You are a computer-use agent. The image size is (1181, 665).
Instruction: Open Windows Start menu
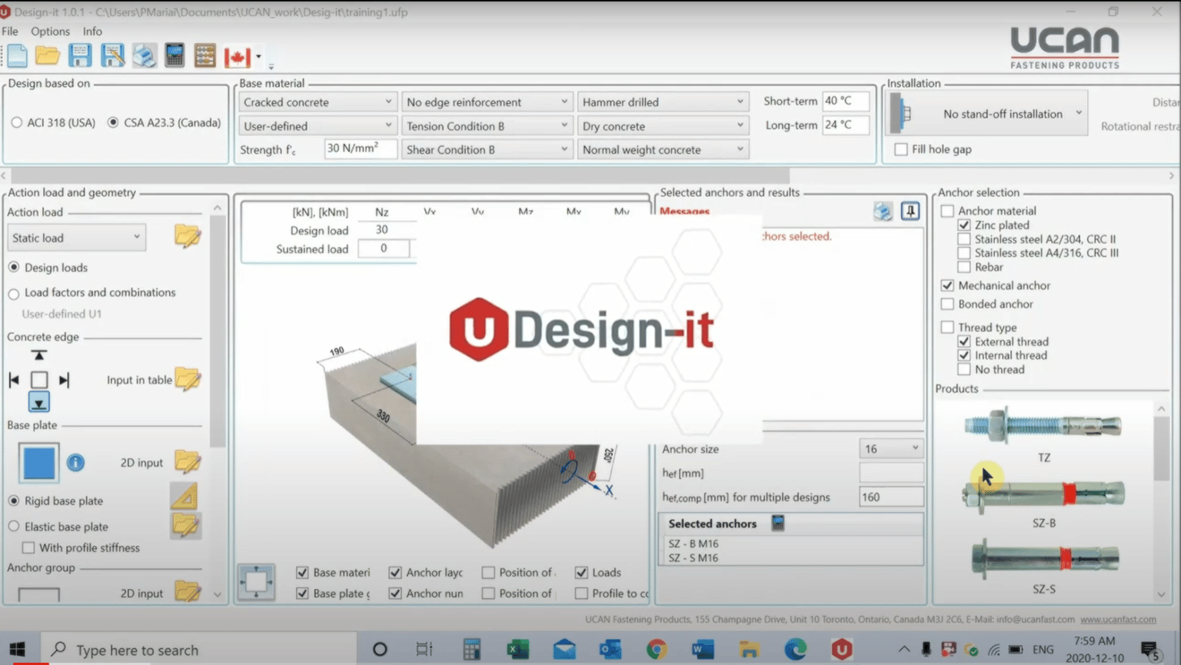[17, 650]
